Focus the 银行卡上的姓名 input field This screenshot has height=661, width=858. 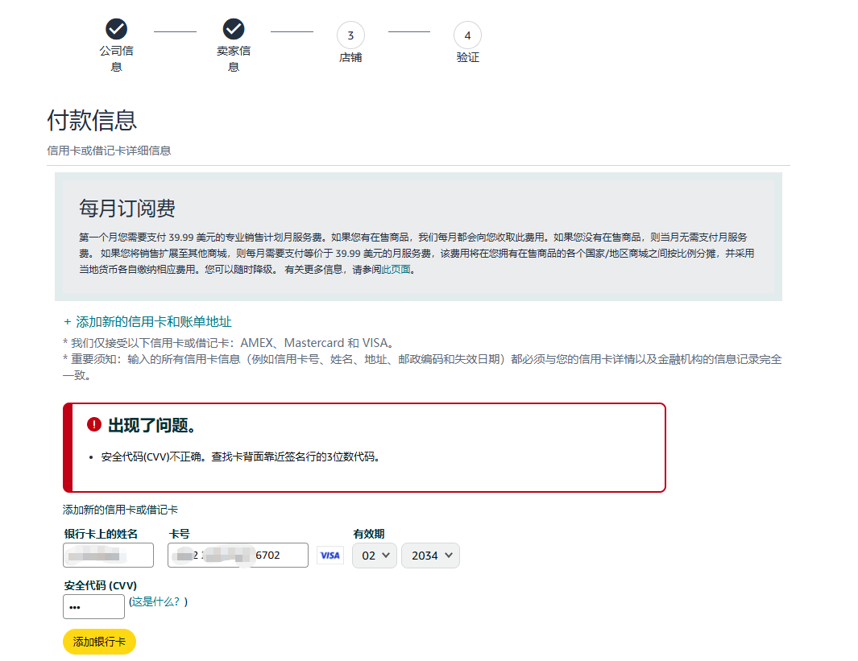pyautogui.click(x=108, y=556)
